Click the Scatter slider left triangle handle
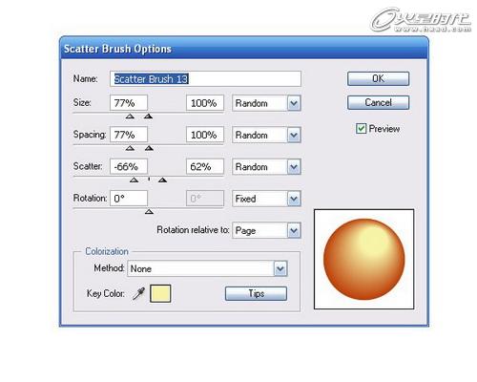Image resolution: width=477 pixels, height=382 pixels. click(x=134, y=180)
